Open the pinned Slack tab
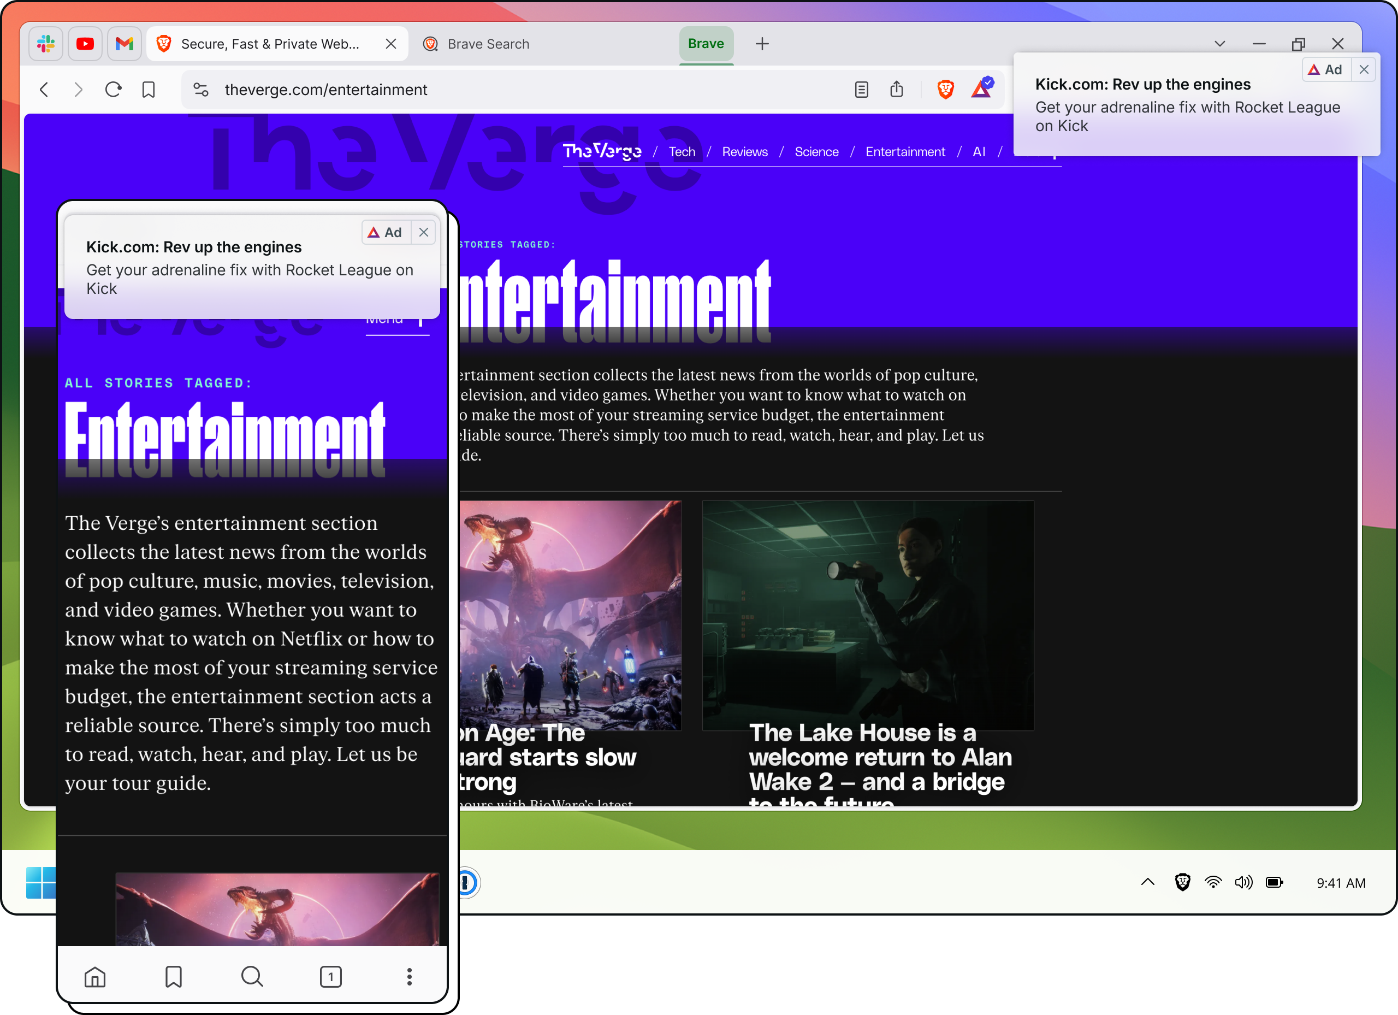Image resolution: width=1398 pixels, height=1015 pixels. 46,44
